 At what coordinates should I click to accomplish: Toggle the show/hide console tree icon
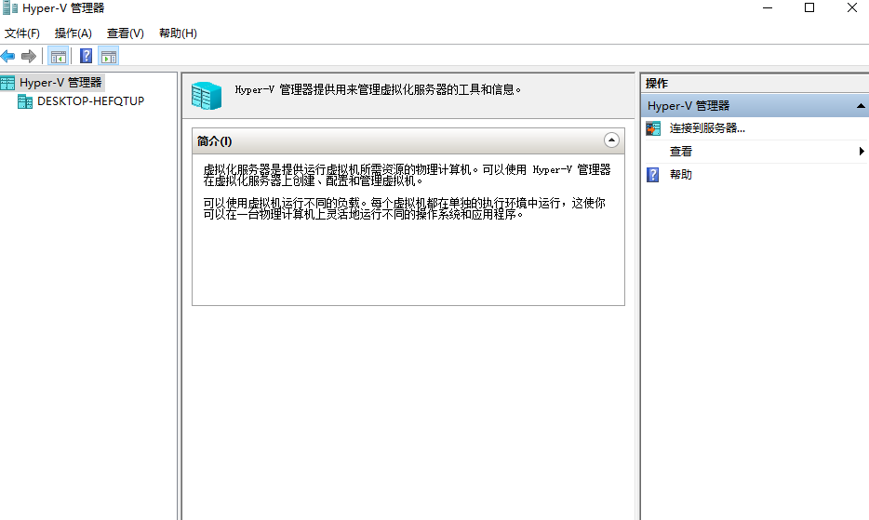point(59,56)
